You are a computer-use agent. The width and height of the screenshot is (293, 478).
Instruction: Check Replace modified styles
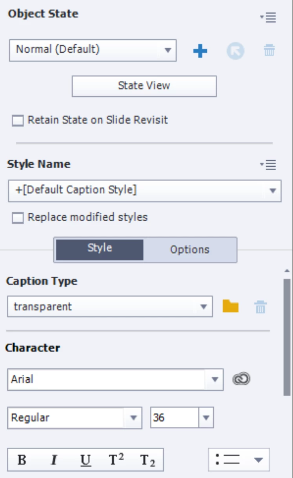point(18,218)
